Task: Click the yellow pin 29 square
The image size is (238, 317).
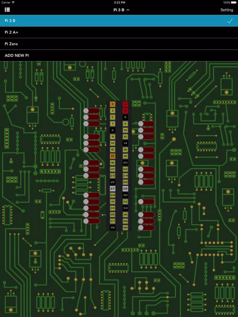Action: 113,195
